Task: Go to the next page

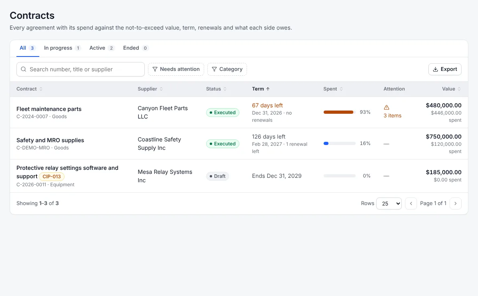Action: tap(456, 203)
